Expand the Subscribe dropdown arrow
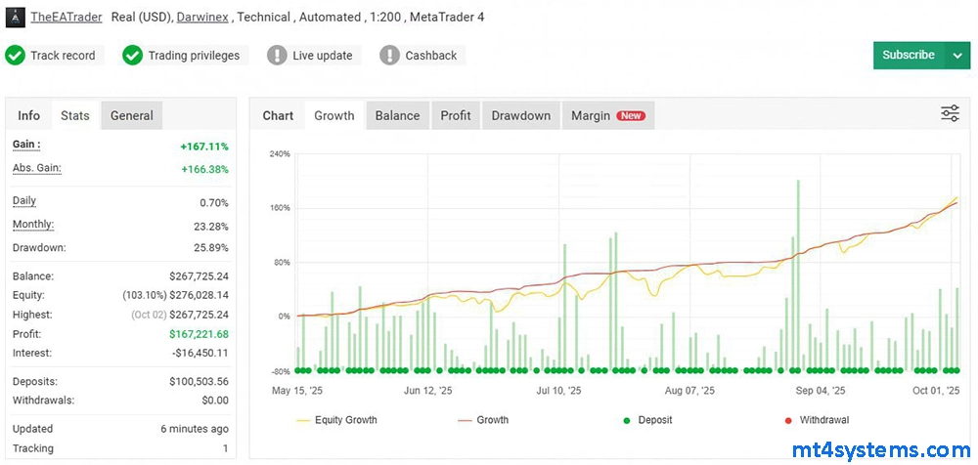Screen dimensions: 978x465 pyautogui.click(x=956, y=56)
